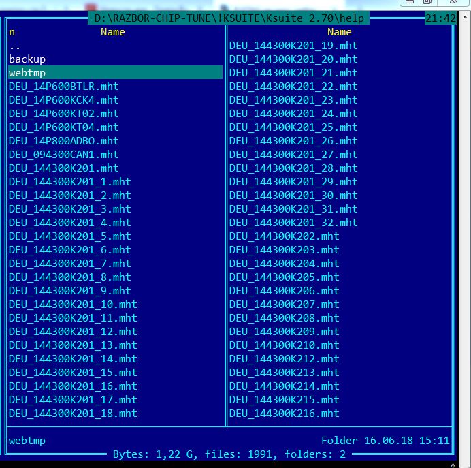Viewport: 471px width, 468px height.
Task: Click the right column Name header
Action: 339,32
